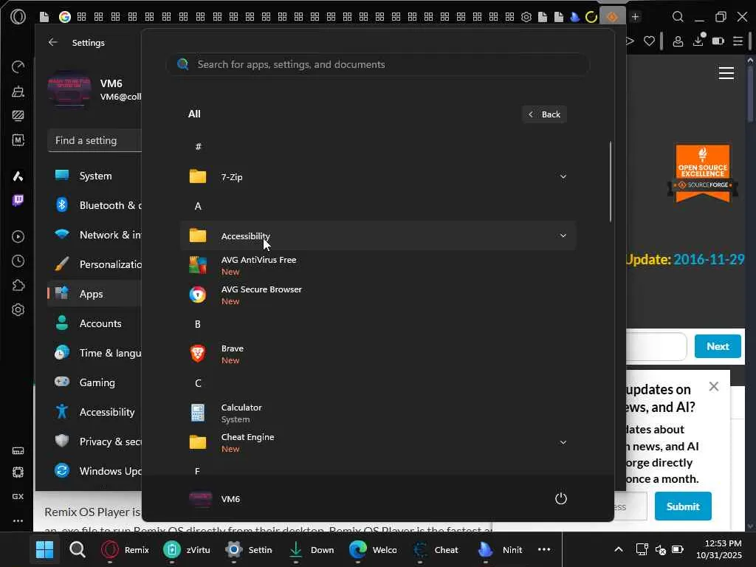Click the Submit button on newsletter popup
The image size is (756, 567).
click(x=683, y=506)
